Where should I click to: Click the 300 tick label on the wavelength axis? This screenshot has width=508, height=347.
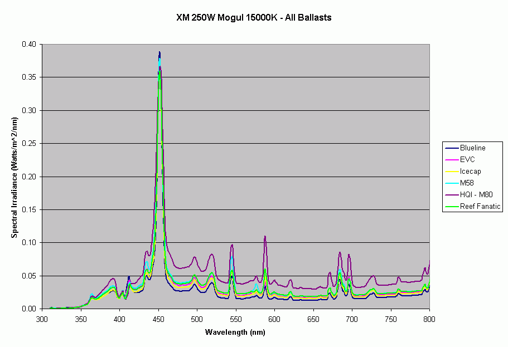(x=42, y=319)
